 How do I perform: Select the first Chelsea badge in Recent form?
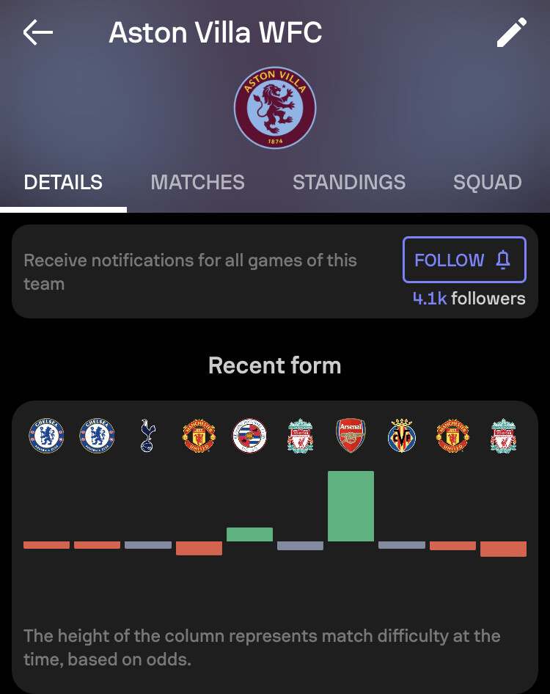pyautogui.click(x=46, y=436)
